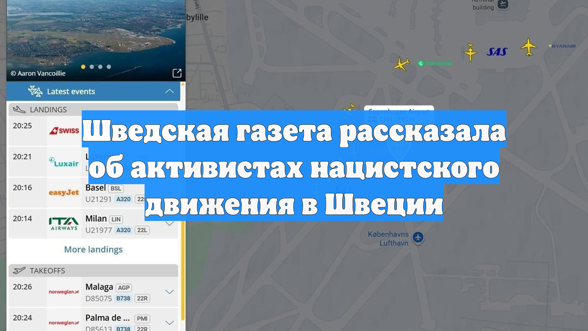Viewport: 588px width, 331px height.
Task: Click More landings link
Action: (x=93, y=249)
